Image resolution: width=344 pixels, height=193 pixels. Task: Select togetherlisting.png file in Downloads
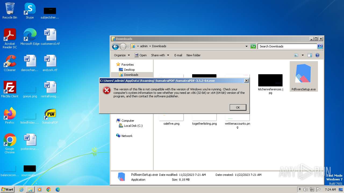click(x=204, y=119)
